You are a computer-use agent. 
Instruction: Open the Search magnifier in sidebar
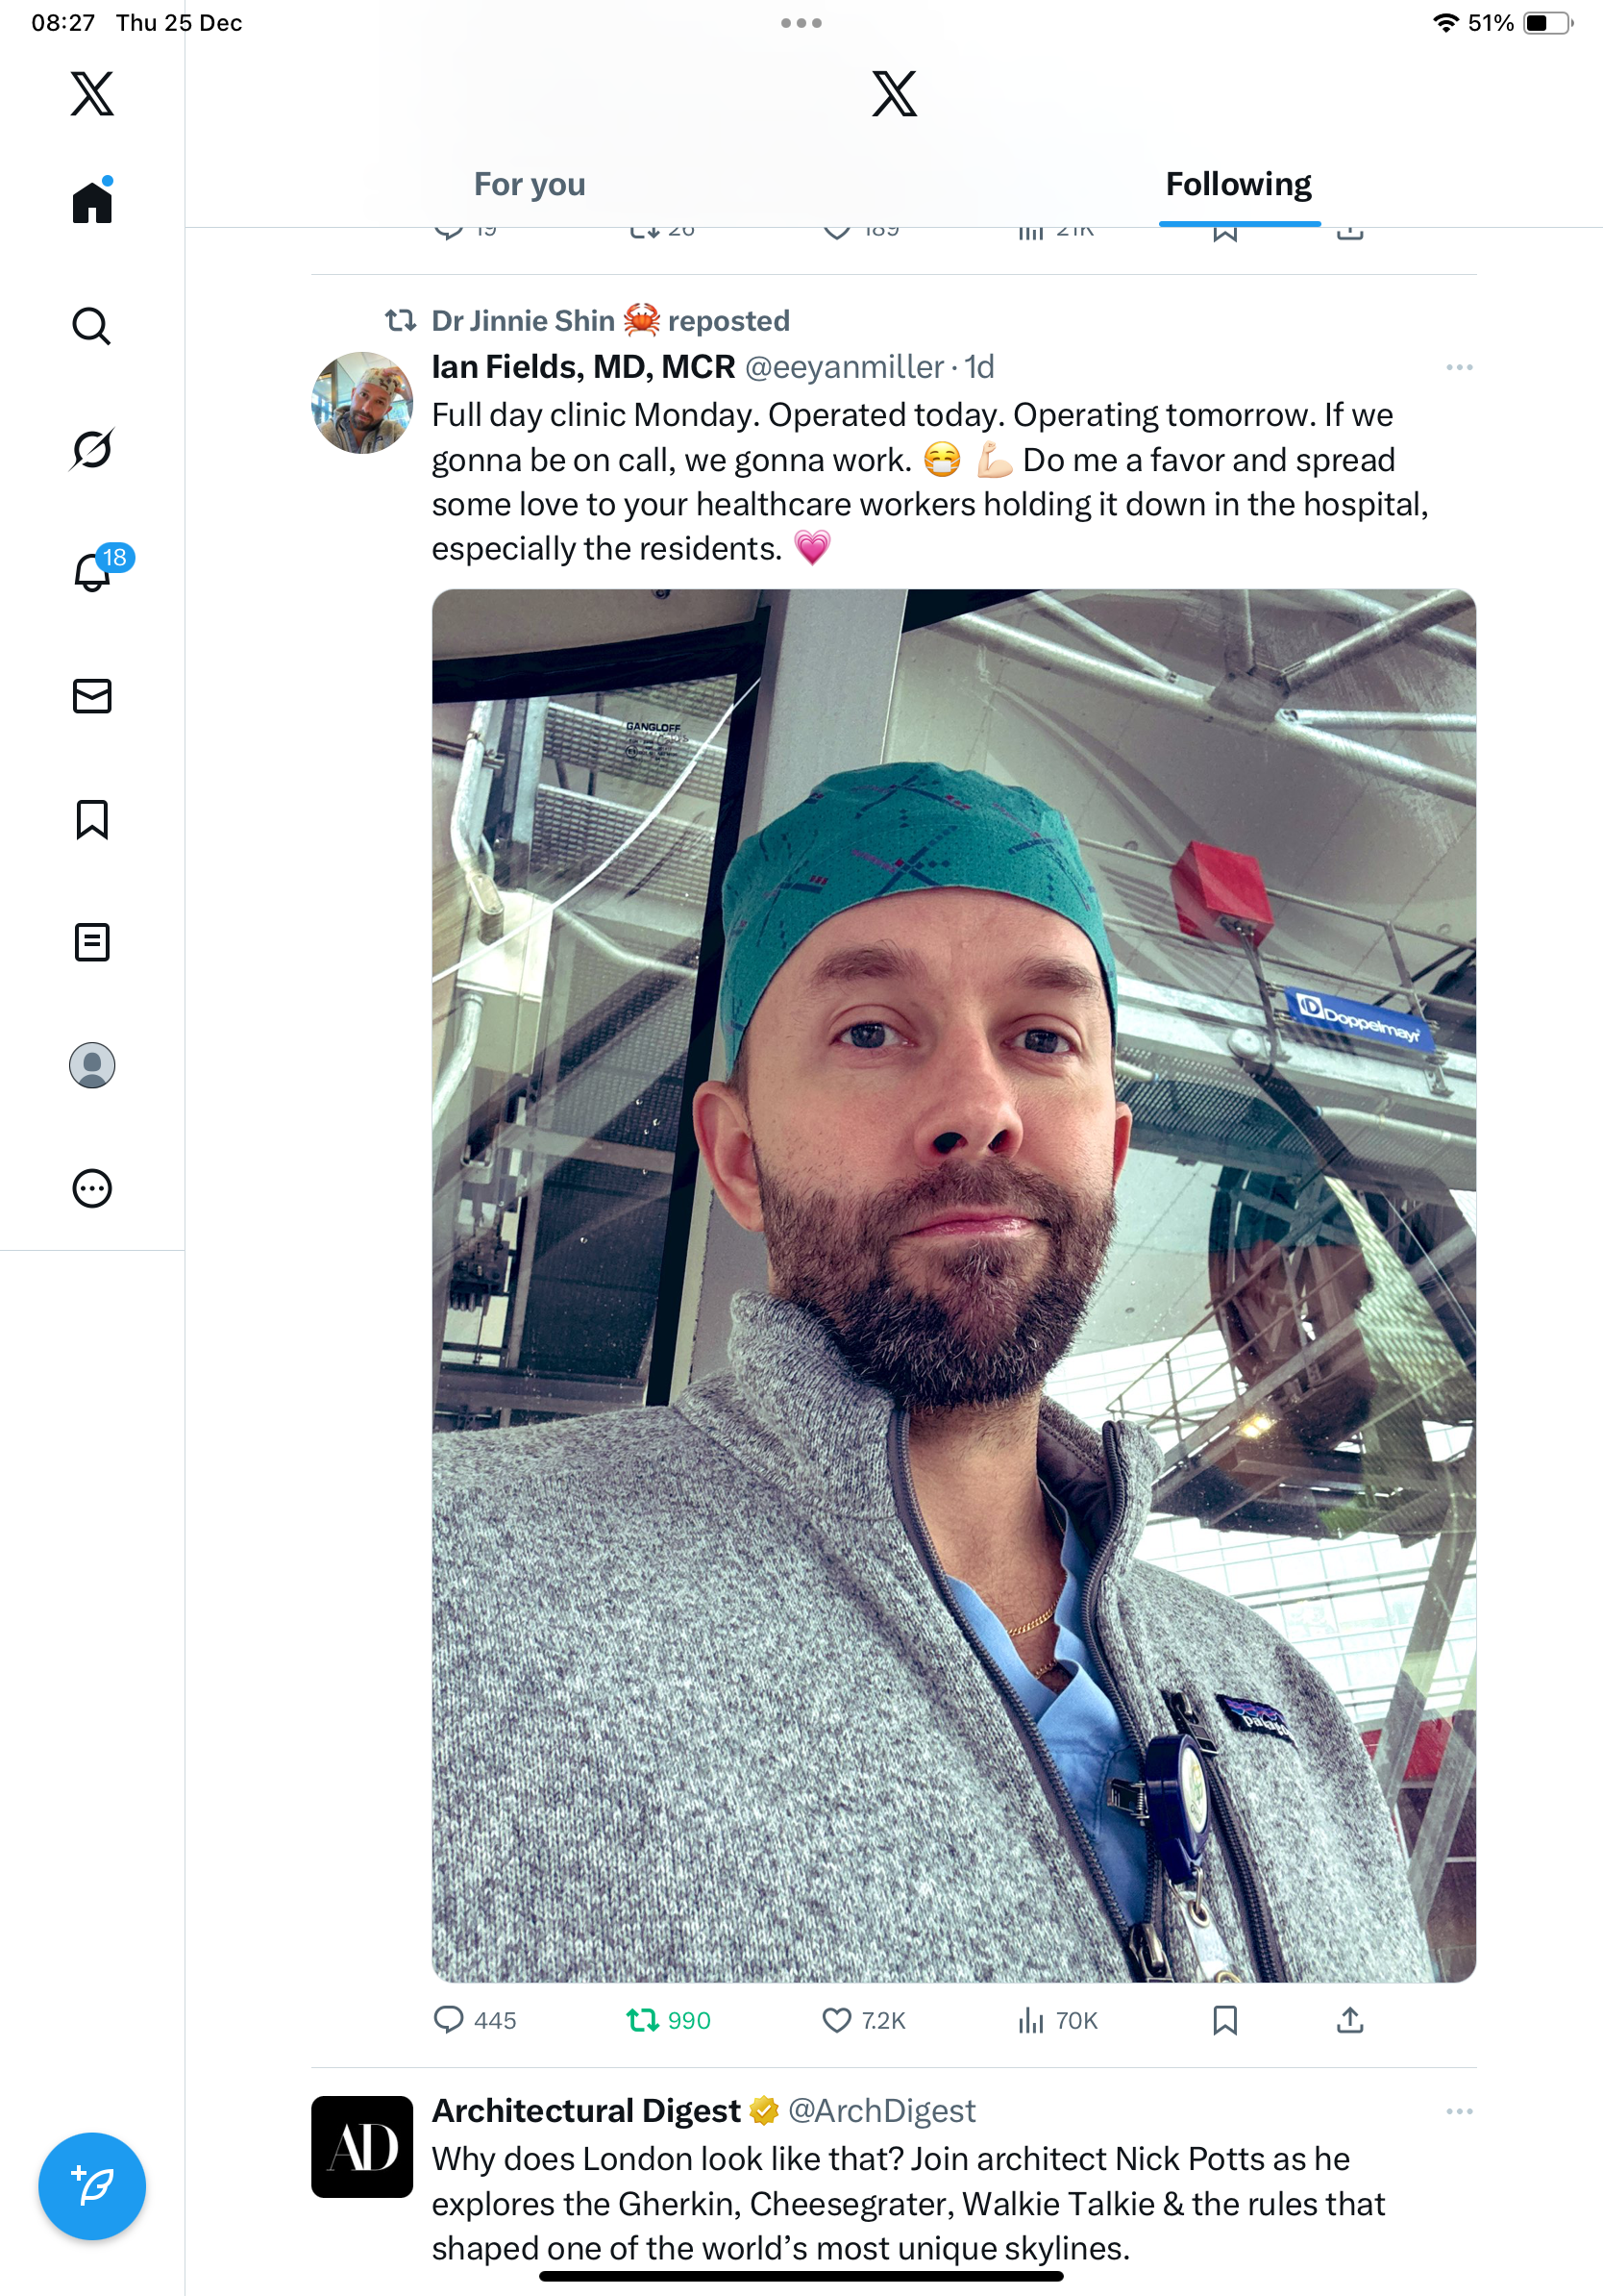(92, 326)
